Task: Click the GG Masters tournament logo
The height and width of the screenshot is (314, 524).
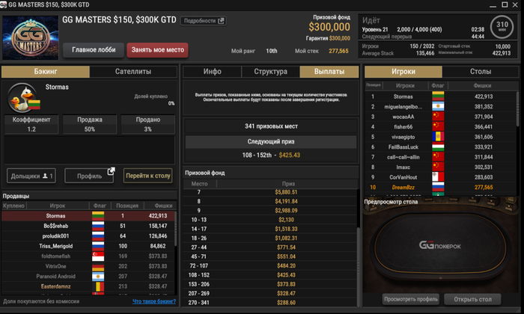Action: (x=31, y=37)
